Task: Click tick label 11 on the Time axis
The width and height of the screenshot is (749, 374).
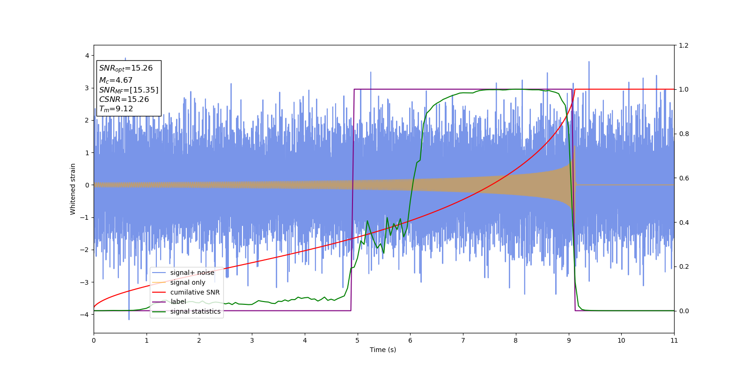Action: click(674, 340)
